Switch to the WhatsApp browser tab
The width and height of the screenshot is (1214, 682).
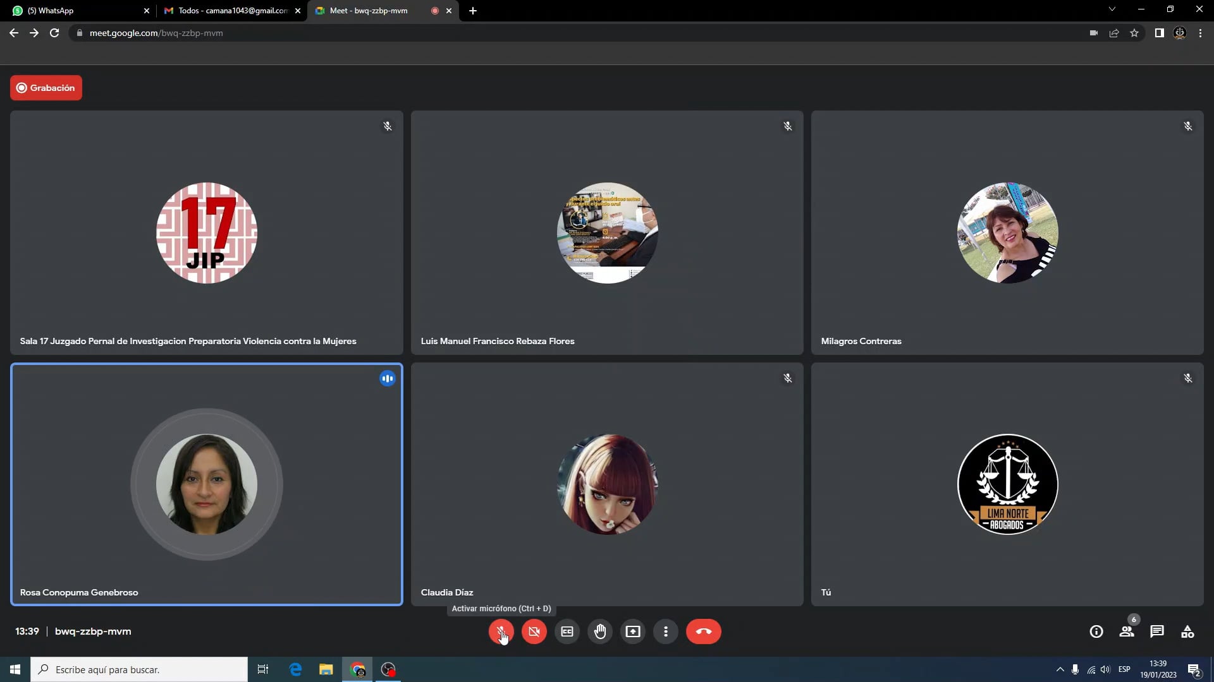[76, 11]
